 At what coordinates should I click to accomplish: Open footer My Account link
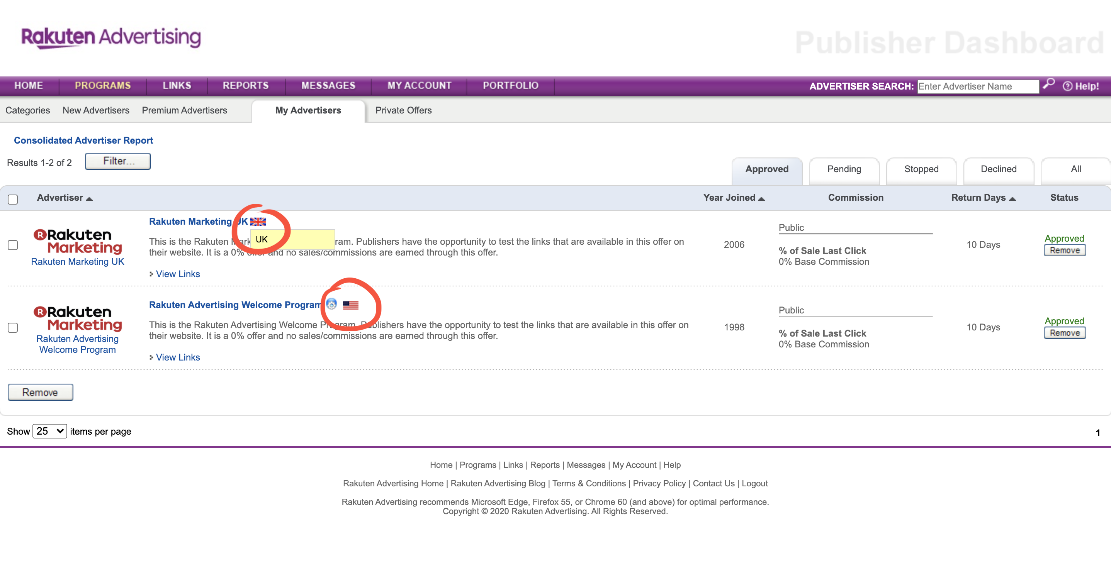(x=634, y=465)
